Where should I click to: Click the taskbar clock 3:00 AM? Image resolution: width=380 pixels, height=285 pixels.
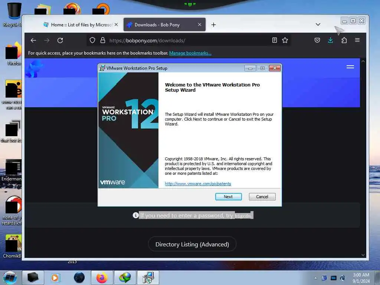(x=361, y=278)
